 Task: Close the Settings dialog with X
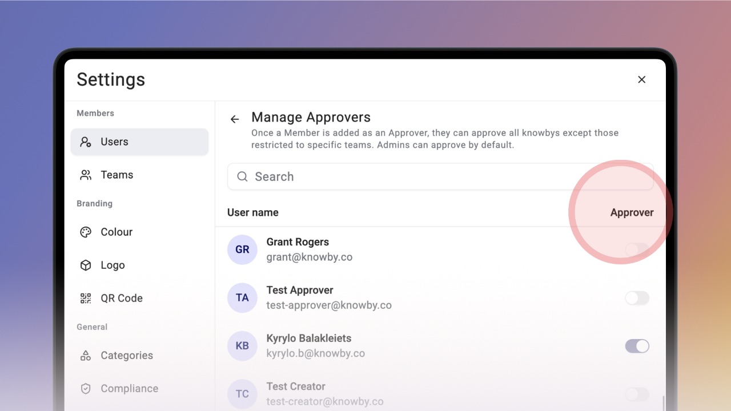(642, 80)
